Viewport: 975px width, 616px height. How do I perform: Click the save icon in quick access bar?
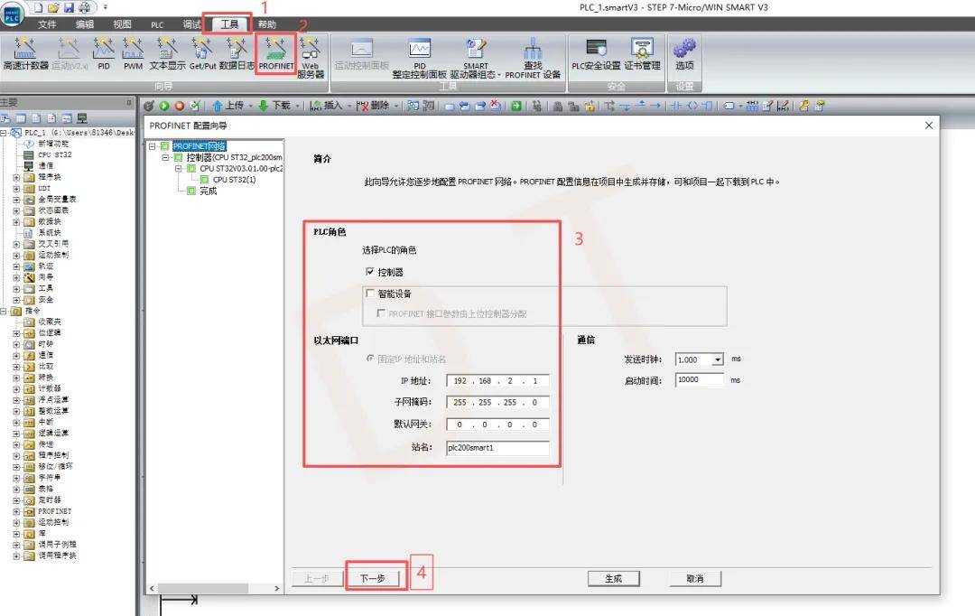point(69,7)
